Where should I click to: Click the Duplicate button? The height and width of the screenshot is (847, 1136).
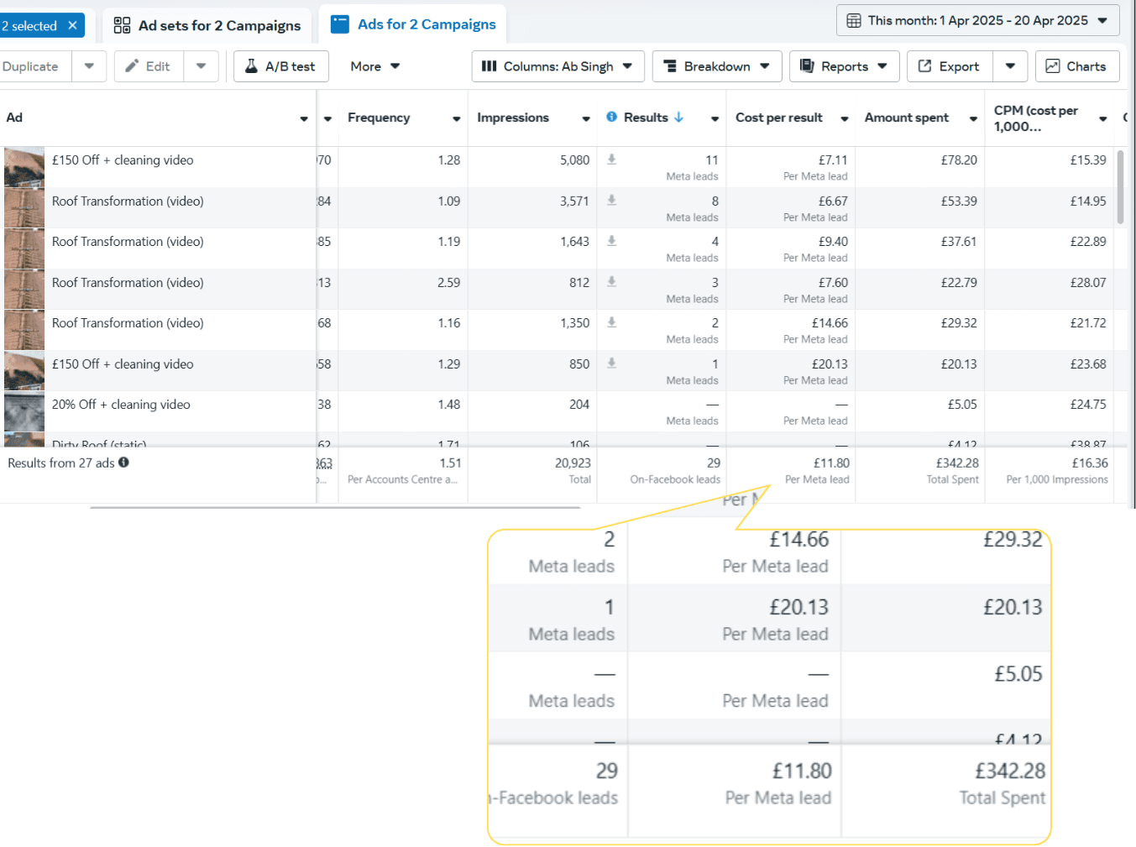tap(30, 66)
